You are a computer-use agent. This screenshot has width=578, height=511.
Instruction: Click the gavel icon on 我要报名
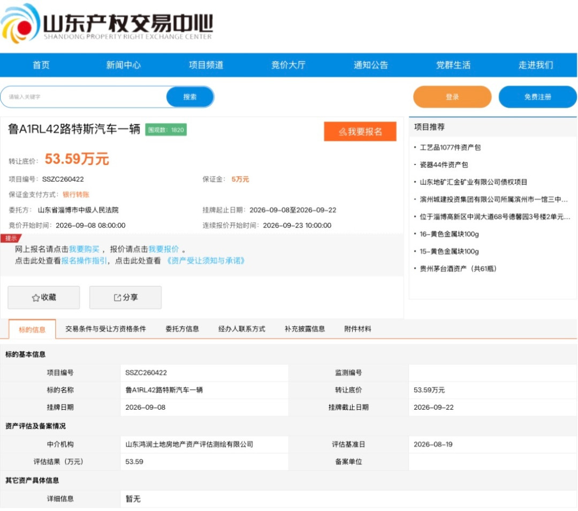(x=343, y=132)
